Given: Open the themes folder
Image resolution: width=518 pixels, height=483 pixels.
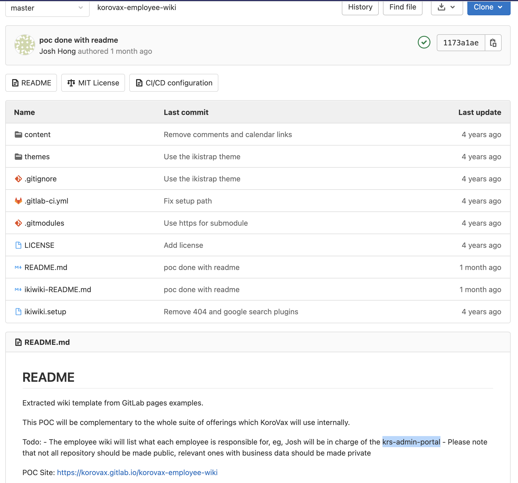Looking at the screenshot, I should click(x=37, y=157).
